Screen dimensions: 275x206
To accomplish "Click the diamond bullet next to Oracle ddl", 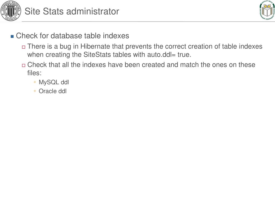I will pos(35,91).
